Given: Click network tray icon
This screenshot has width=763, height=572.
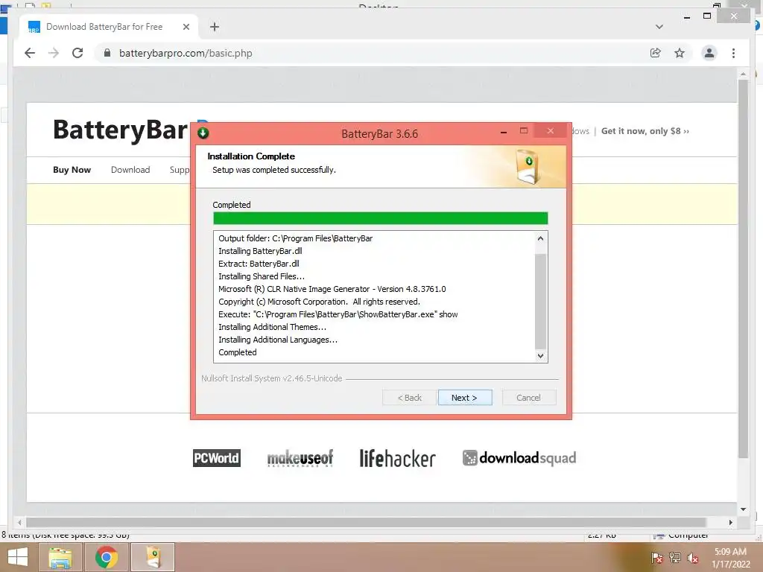Looking at the screenshot, I should 675,557.
